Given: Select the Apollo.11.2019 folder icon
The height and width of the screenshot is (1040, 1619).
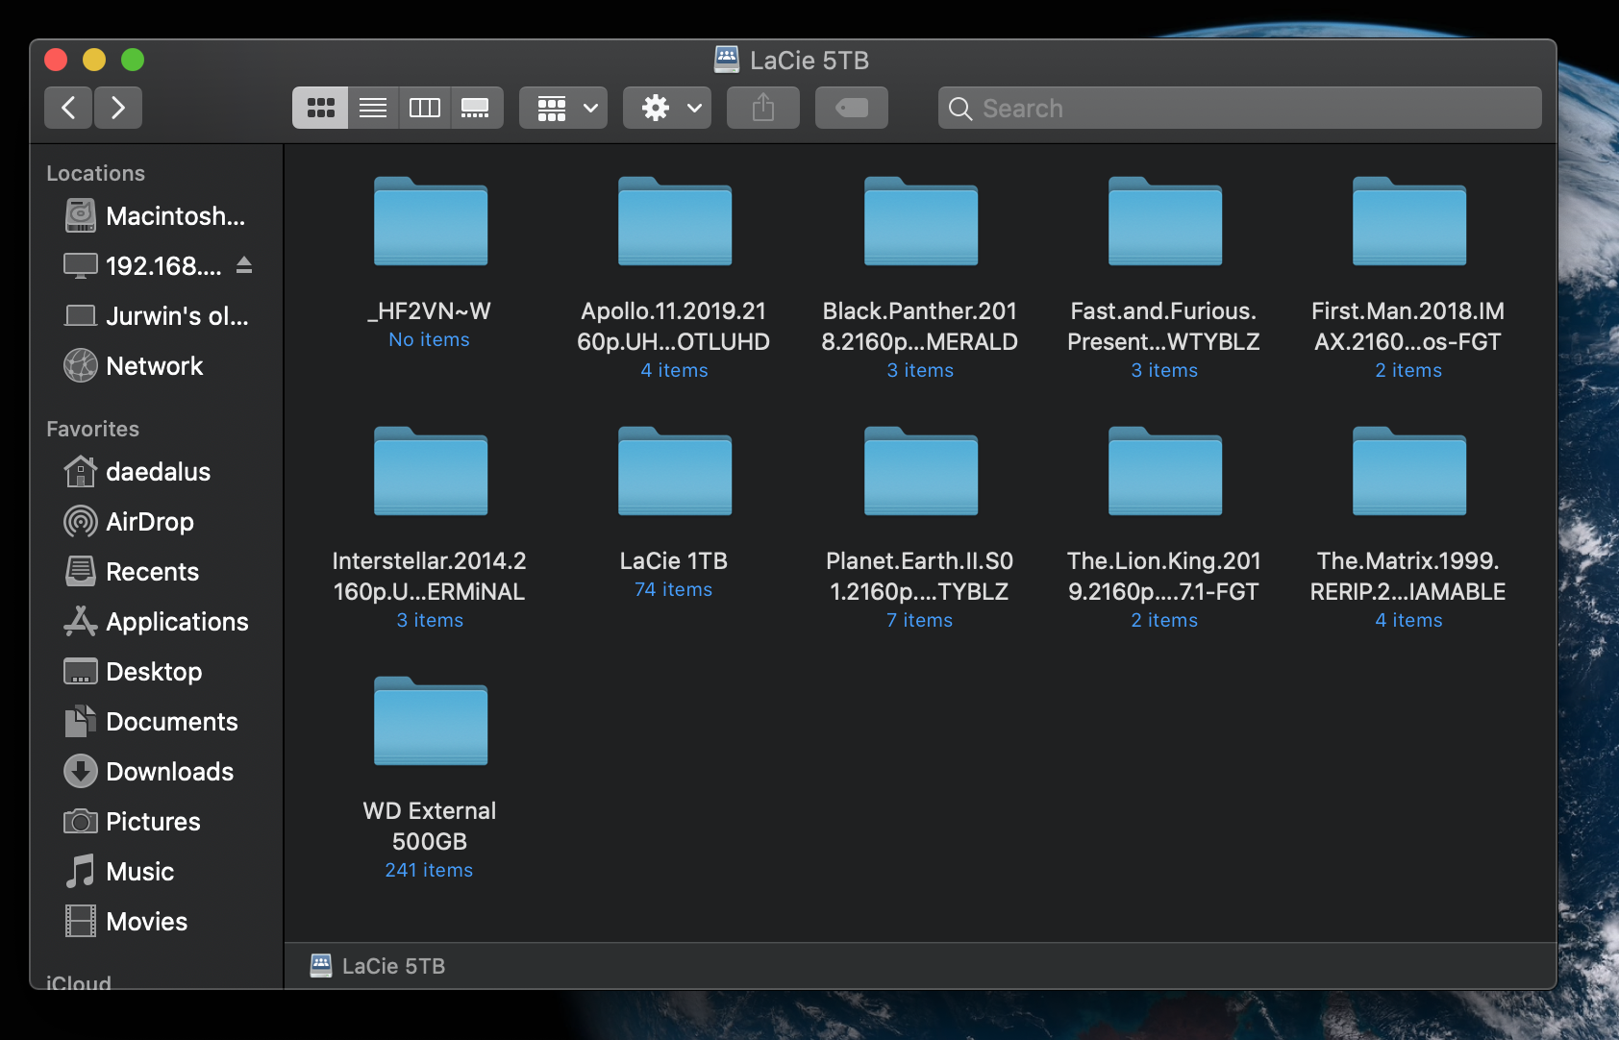Looking at the screenshot, I should click(x=675, y=221).
